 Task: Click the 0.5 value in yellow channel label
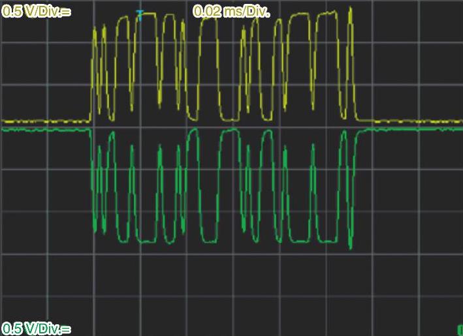(x=10, y=12)
